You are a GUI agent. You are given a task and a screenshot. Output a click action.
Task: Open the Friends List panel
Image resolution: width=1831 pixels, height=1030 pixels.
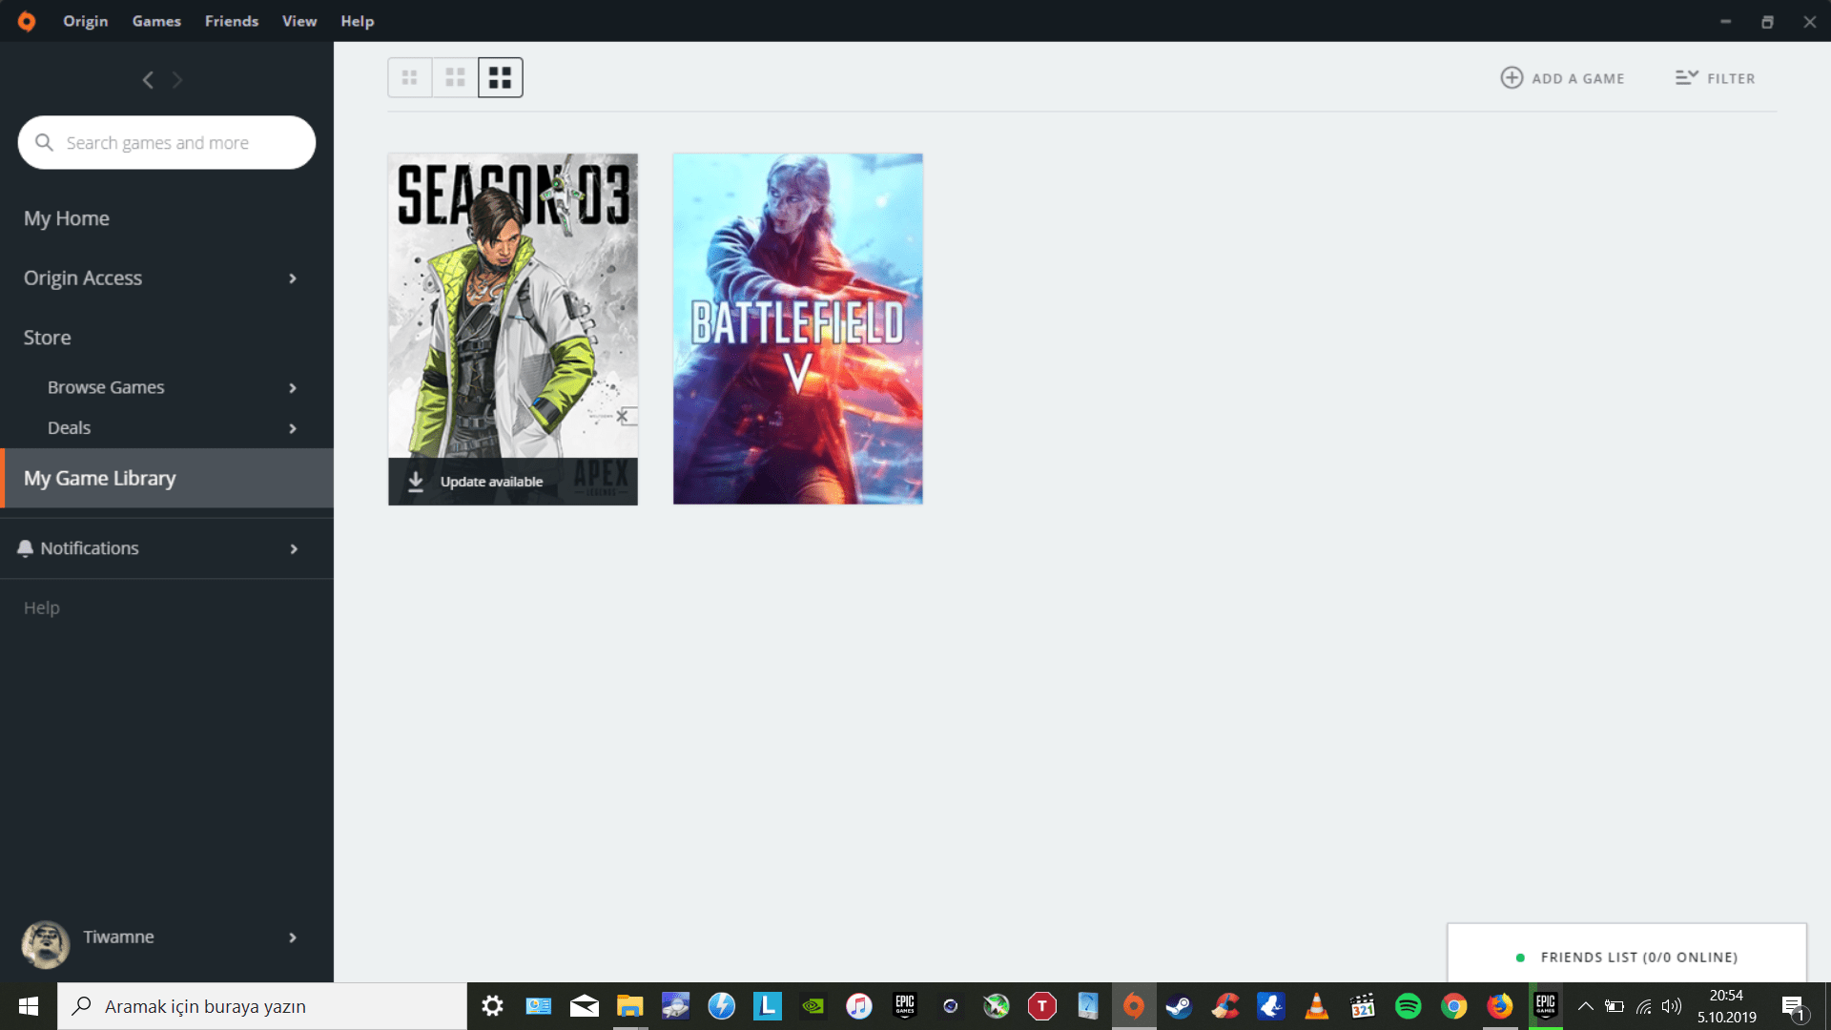click(1637, 957)
